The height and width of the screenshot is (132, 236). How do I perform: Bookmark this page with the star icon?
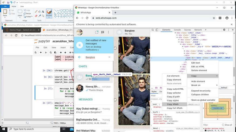click(214, 18)
